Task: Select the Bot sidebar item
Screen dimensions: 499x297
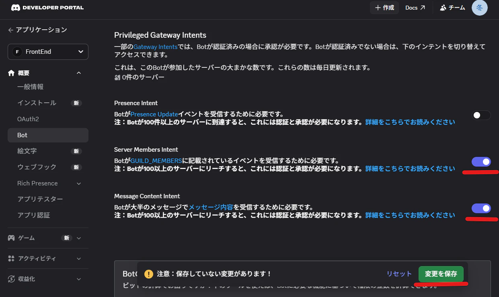Action: point(48,135)
